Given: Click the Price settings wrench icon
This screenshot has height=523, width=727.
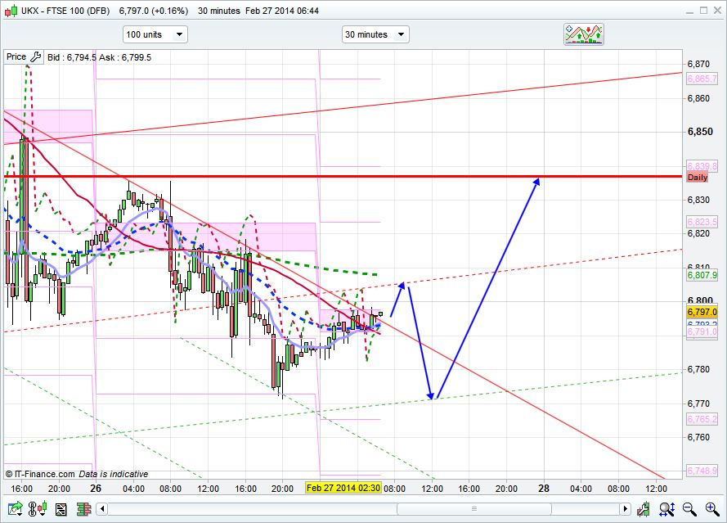Looking at the screenshot, I should 36,56.
